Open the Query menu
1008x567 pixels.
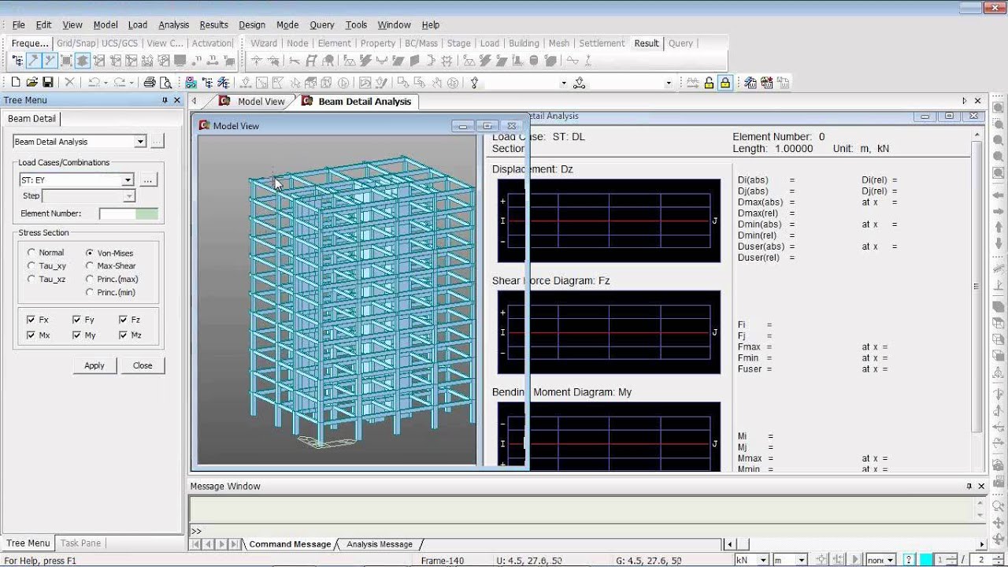pos(321,25)
